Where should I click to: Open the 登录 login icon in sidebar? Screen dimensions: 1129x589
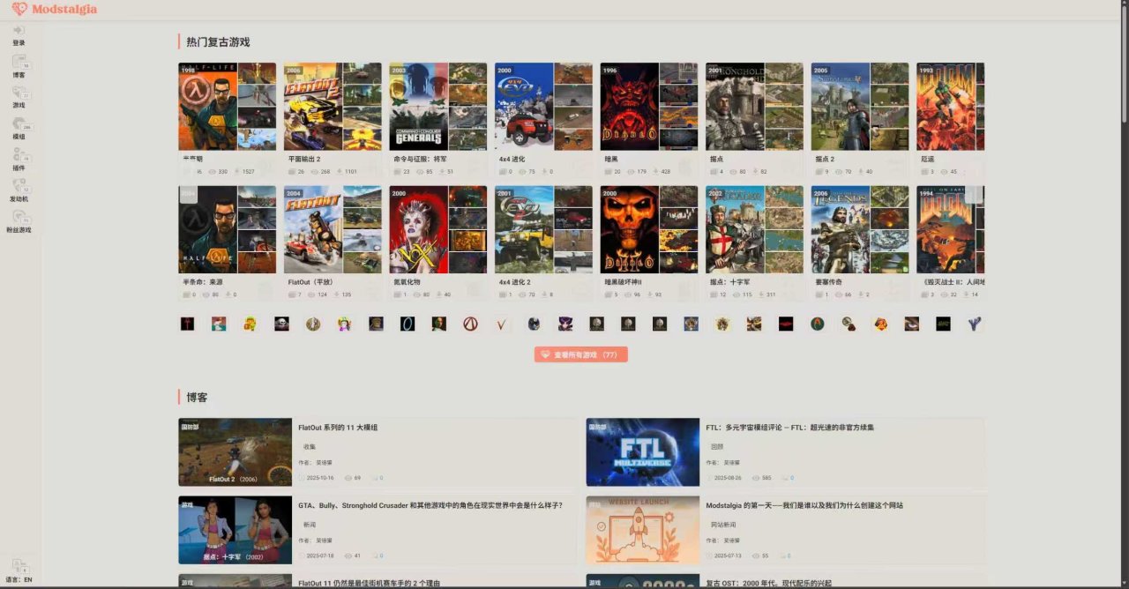19,31
